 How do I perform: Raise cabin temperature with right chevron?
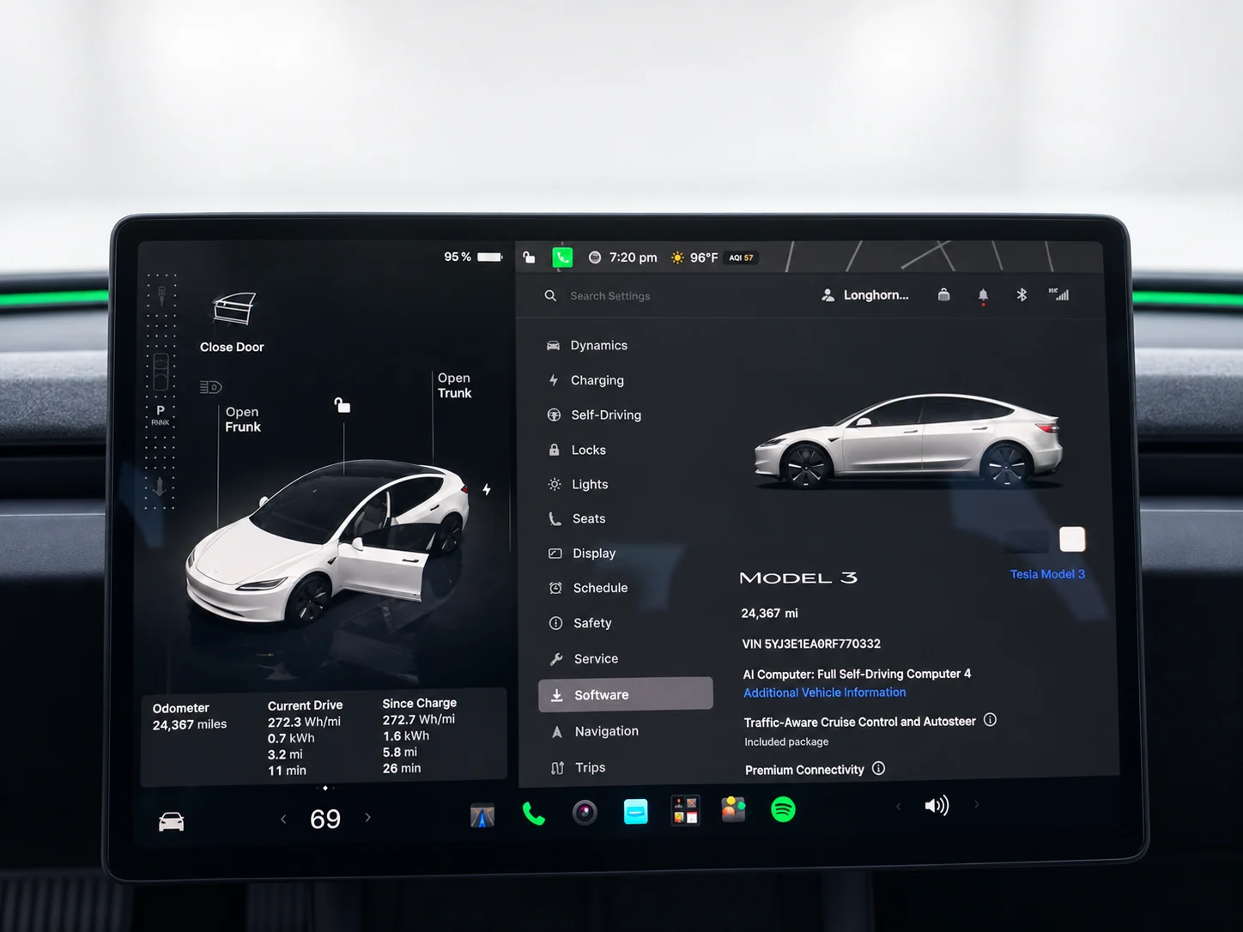(368, 818)
